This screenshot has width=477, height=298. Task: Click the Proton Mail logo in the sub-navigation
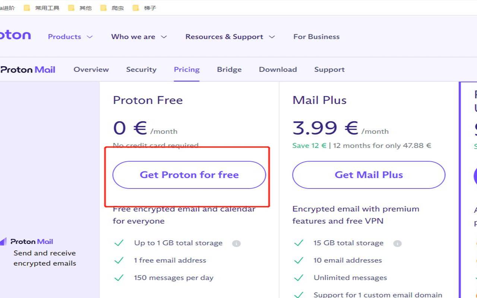pyautogui.click(x=28, y=70)
